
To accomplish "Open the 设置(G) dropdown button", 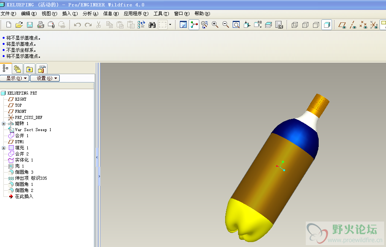I will pyautogui.click(x=45, y=78).
